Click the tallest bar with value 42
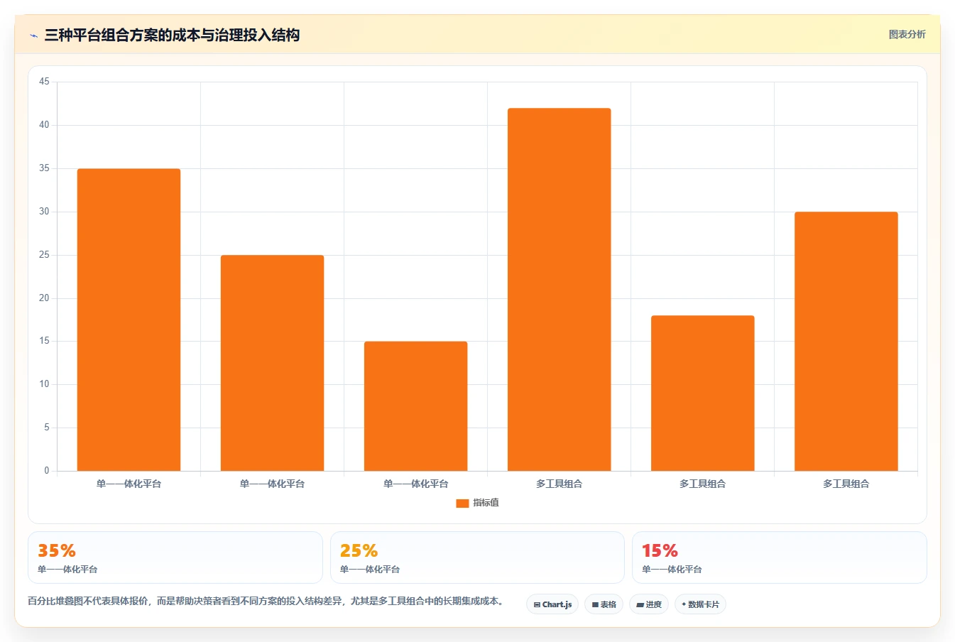955x642 pixels. pos(559,290)
